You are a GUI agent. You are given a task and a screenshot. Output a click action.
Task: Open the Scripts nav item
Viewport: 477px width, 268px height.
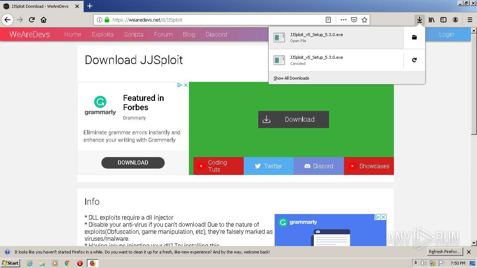tap(133, 34)
